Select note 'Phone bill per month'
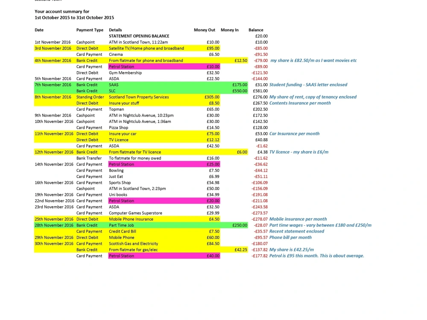 [x=290, y=237]
